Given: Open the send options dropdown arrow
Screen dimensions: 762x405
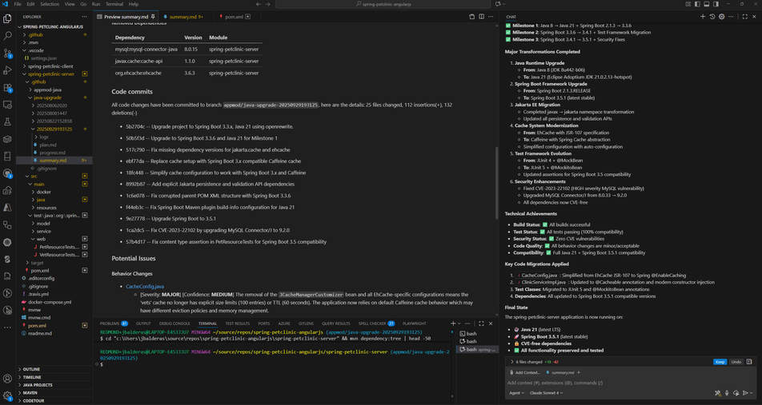Looking at the screenshot, I should click(752, 393).
